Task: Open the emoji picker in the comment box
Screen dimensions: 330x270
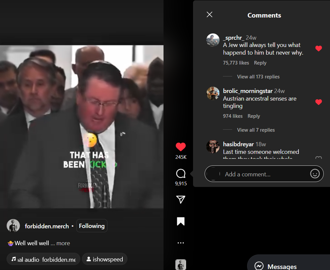Action: (x=315, y=174)
